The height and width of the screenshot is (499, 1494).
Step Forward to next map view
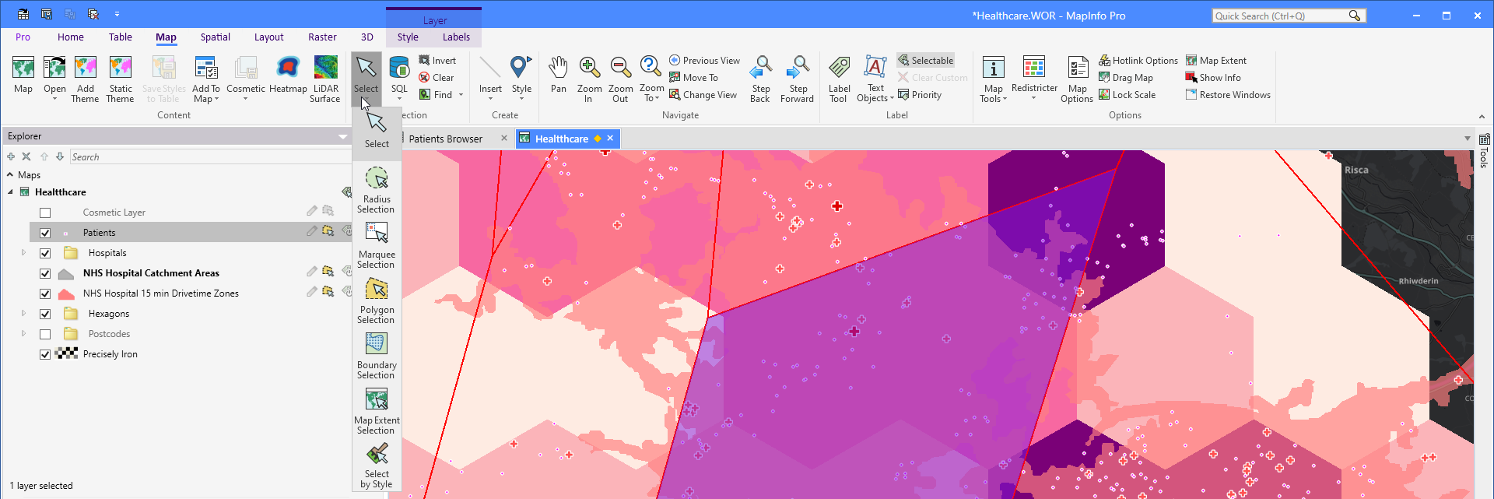coord(797,79)
